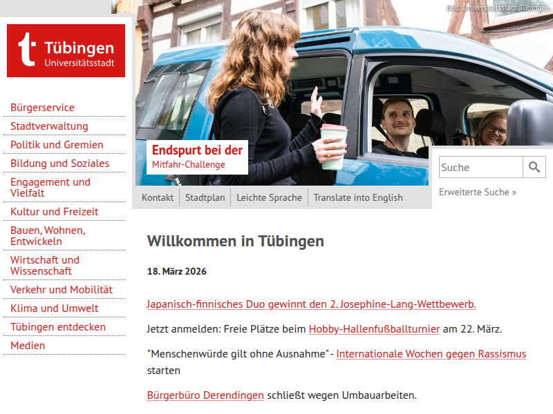Select Stadtverwaltung in the sidebar
The image size is (553, 414).
coord(49,126)
